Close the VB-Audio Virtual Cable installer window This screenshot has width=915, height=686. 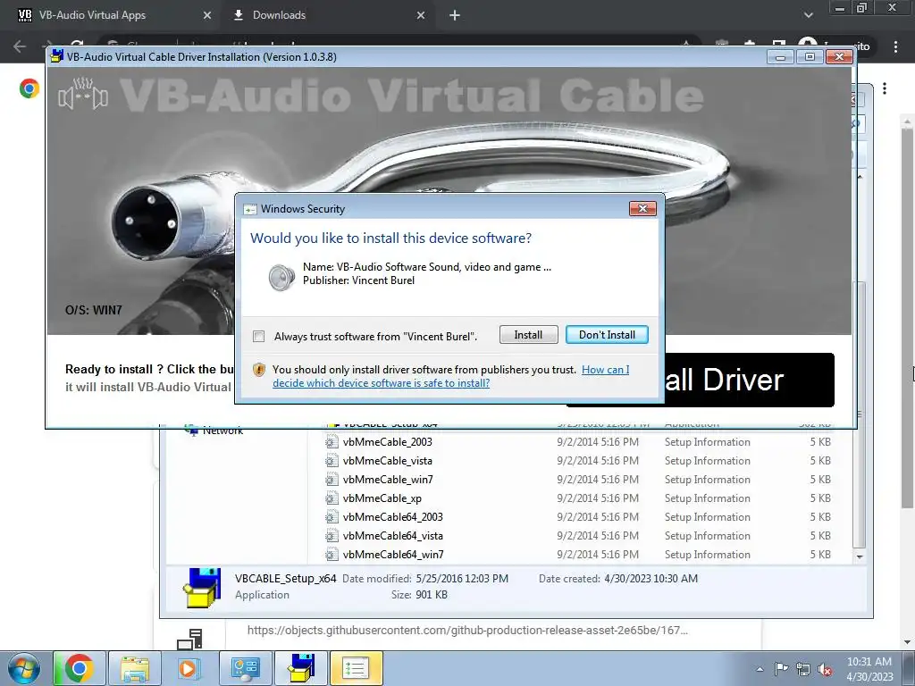coord(839,56)
